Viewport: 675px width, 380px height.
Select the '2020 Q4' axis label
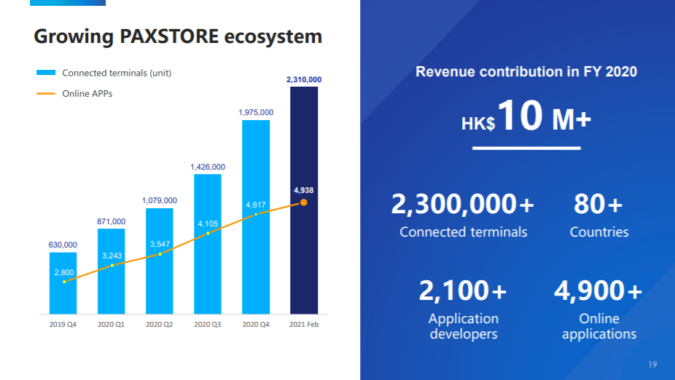click(256, 325)
